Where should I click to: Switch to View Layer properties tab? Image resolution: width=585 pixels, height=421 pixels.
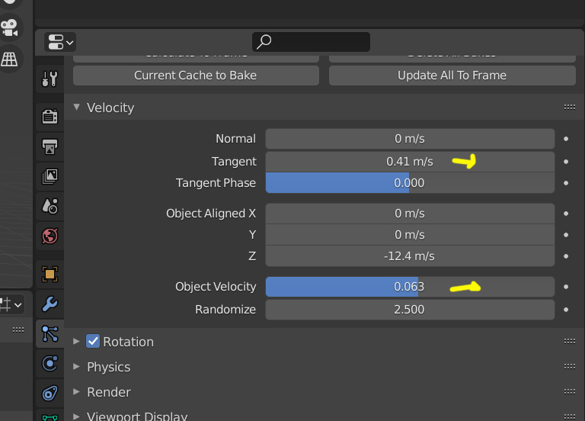pos(50,176)
